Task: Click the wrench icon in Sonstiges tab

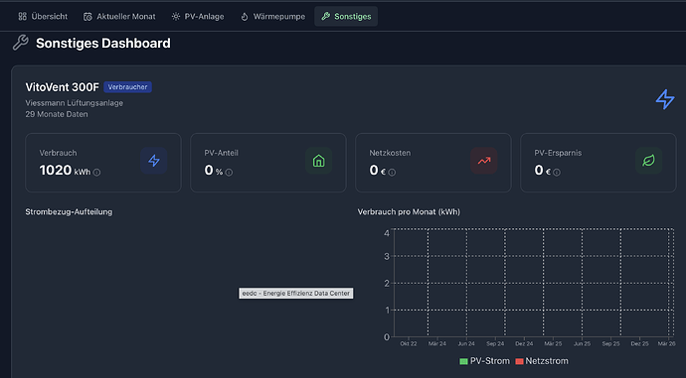Action: point(325,17)
